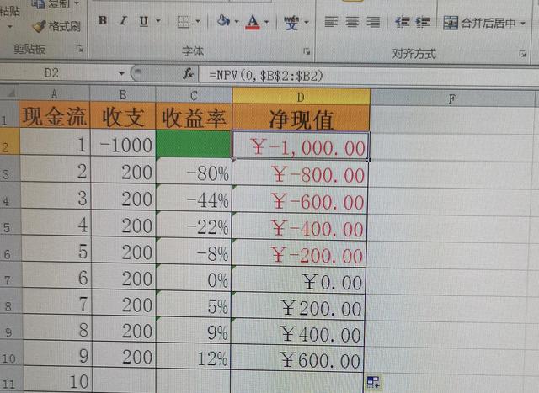Viewport: 539px width, 393px height.
Task: Click select-all corner of sheet
Action: [x=9, y=93]
